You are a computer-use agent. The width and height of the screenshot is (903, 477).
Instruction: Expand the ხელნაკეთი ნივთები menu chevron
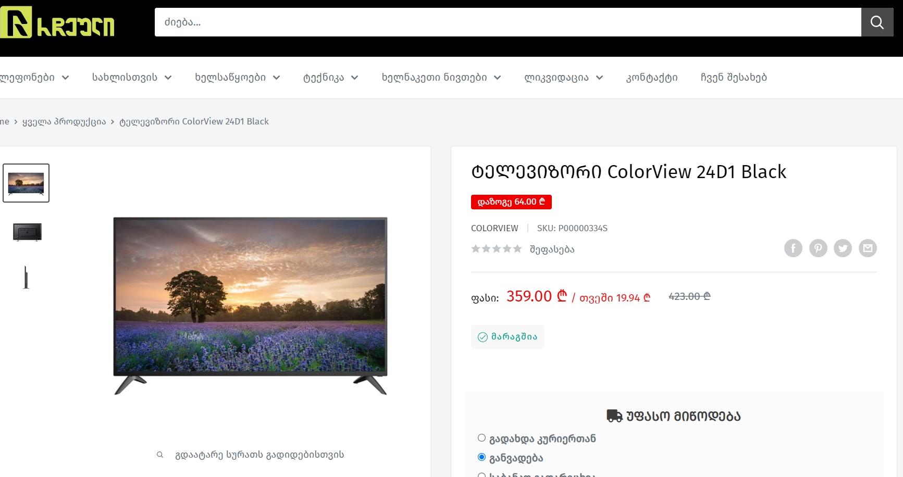coord(497,78)
